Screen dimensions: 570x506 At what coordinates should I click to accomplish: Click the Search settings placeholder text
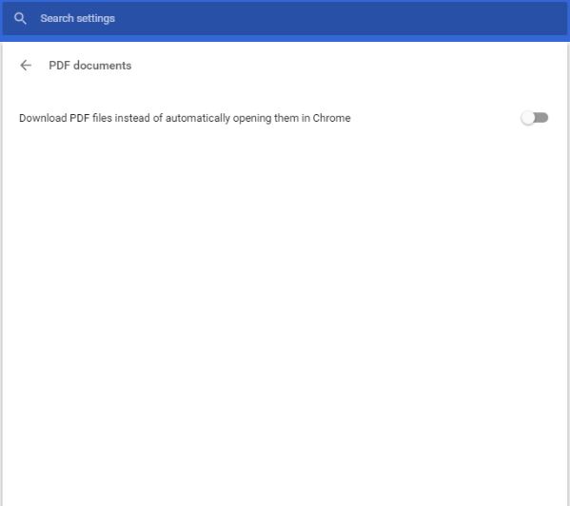coord(77,18)
